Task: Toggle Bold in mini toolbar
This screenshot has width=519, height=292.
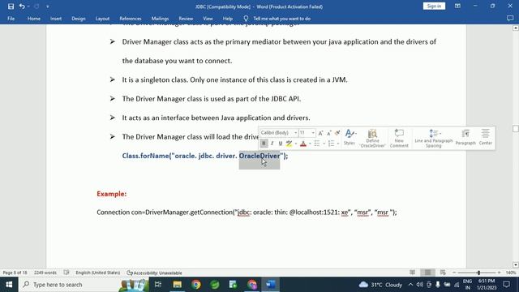Action: pos(264,144)
